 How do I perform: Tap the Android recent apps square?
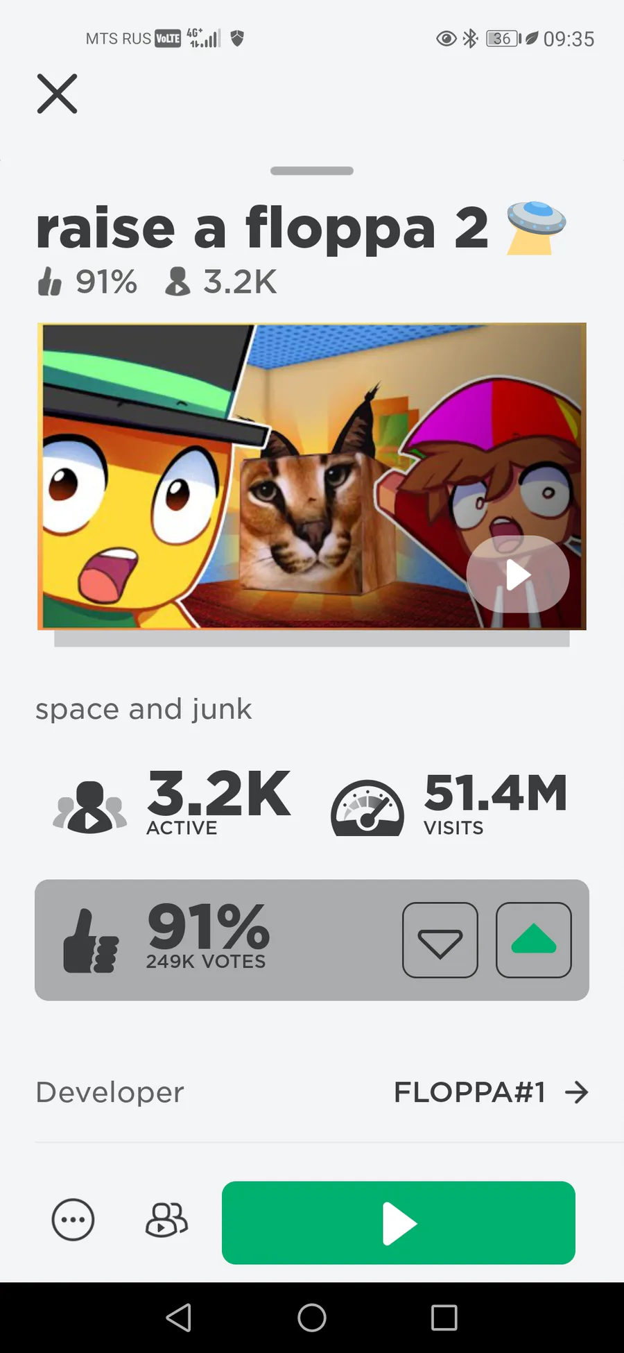444,1318
